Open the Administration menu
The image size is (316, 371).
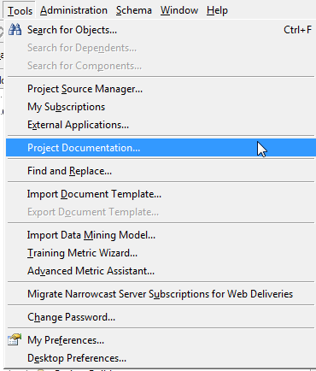point(73,10)
